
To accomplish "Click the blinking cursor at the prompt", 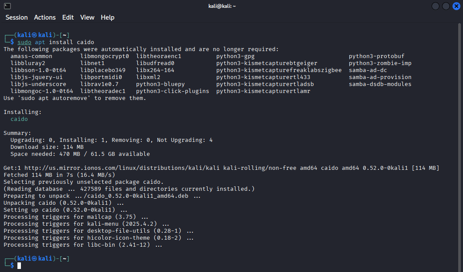I will click(19, 265).
